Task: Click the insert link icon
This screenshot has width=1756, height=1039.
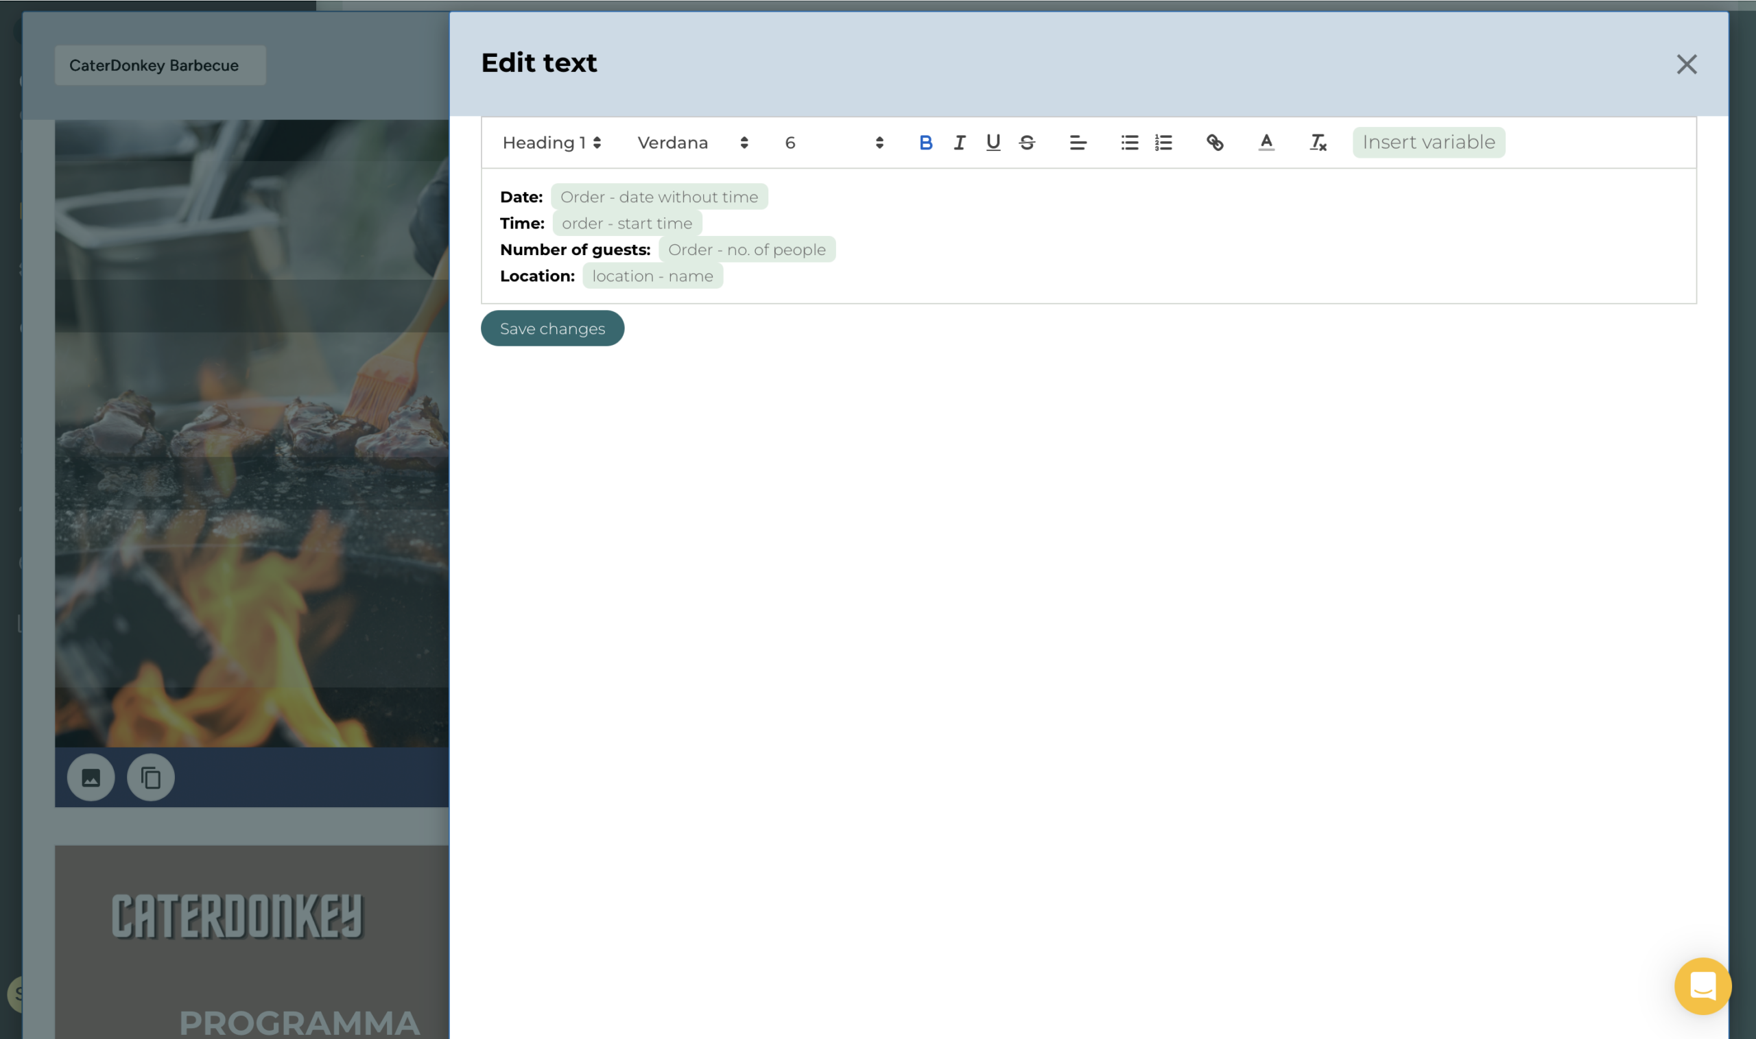Action: tap(1215, 143)
